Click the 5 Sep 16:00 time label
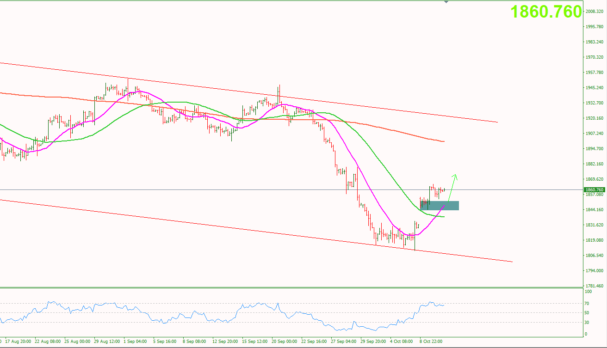 165,342
